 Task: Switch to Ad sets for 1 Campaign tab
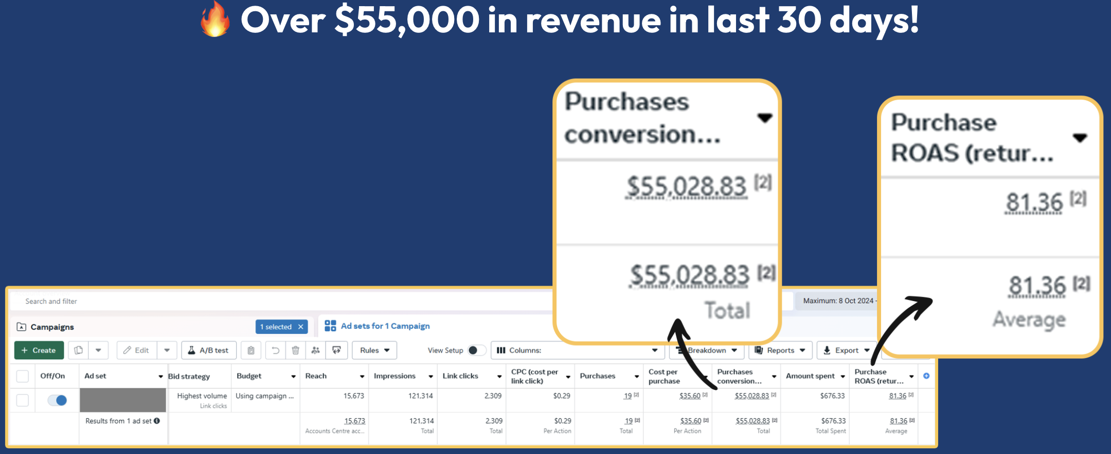[x=377, y=326]
